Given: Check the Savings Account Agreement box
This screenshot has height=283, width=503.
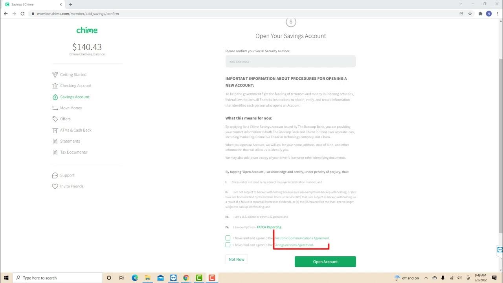Looking at the screenshot, I should click(x=228, y=245).
